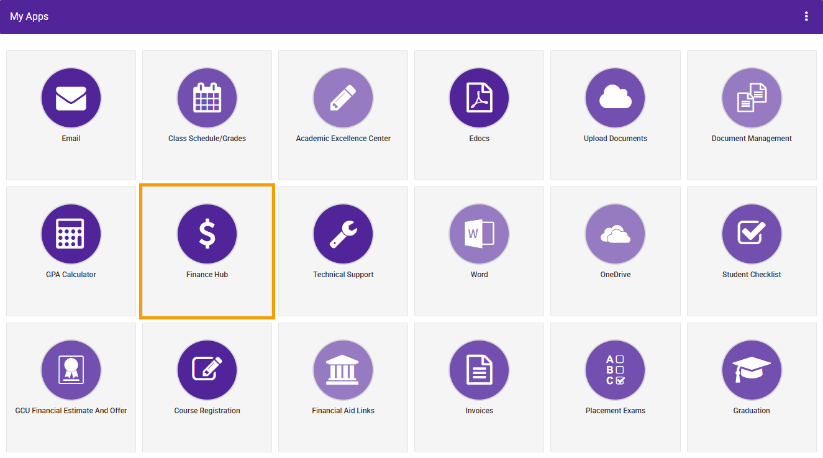This screenshot has height=458, width=823.
Task: Launch Academic Excellence Center pencil icon
Action: 343,98
